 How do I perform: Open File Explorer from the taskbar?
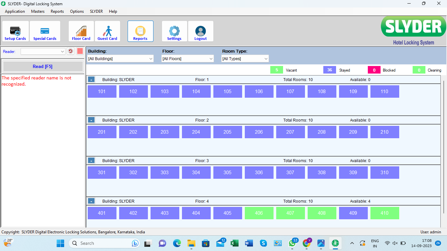(191, 243)
